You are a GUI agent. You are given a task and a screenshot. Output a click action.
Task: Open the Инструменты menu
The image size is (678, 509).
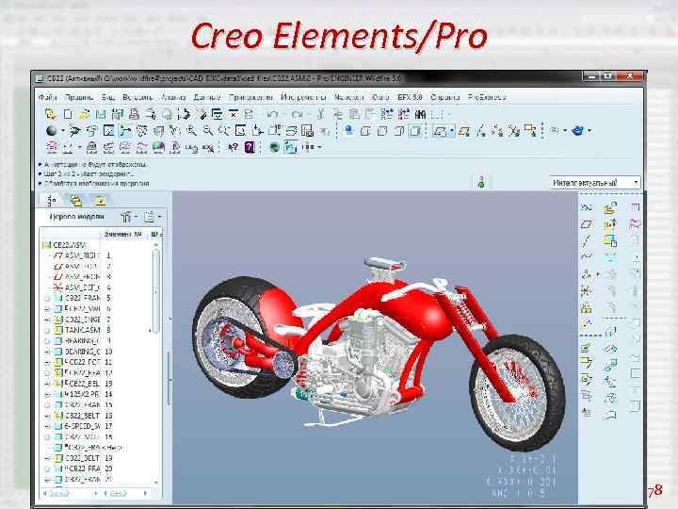[303, 97]
